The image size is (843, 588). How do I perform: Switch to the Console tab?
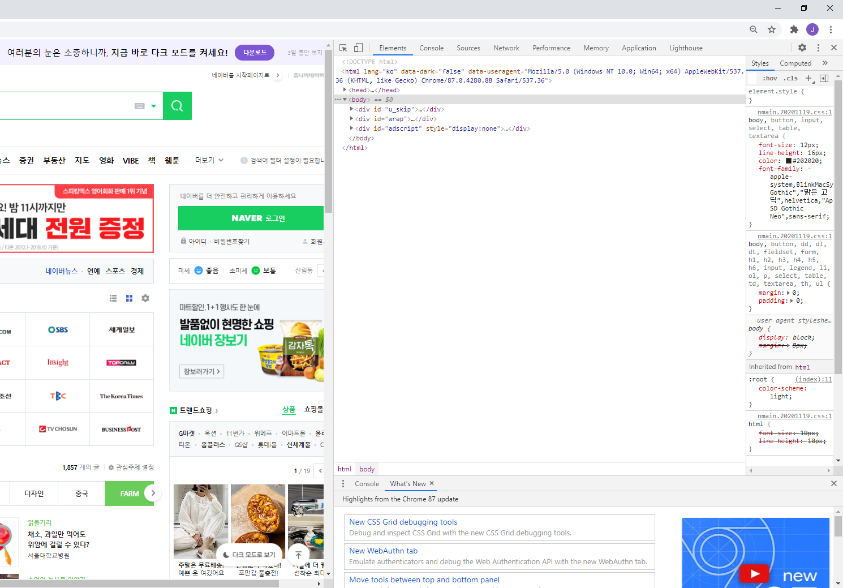pos(432,48)
